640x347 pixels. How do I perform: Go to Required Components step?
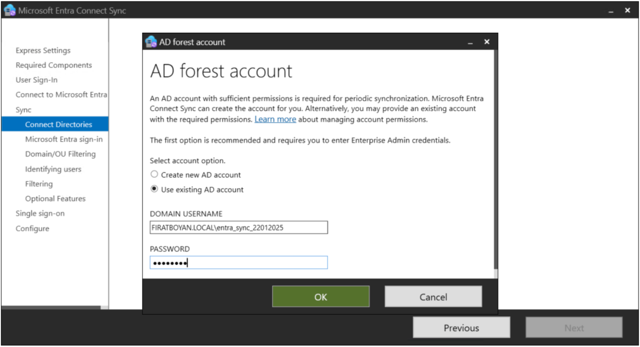point(54,65)
